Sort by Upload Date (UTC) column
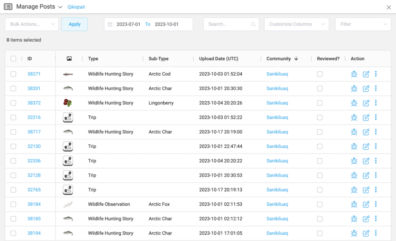This screenshot has height=241, width=396. tap(218, 59)
